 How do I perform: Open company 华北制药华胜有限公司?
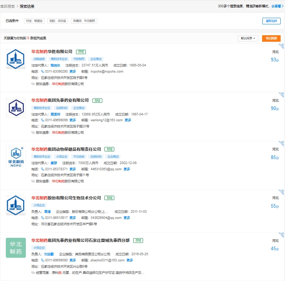click(52, 52)
